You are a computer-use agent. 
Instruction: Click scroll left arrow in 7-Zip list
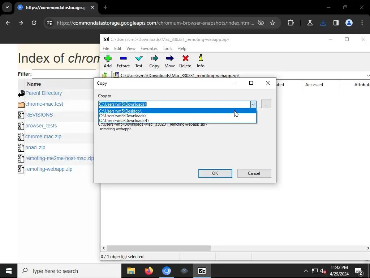(x=104, y=248)
